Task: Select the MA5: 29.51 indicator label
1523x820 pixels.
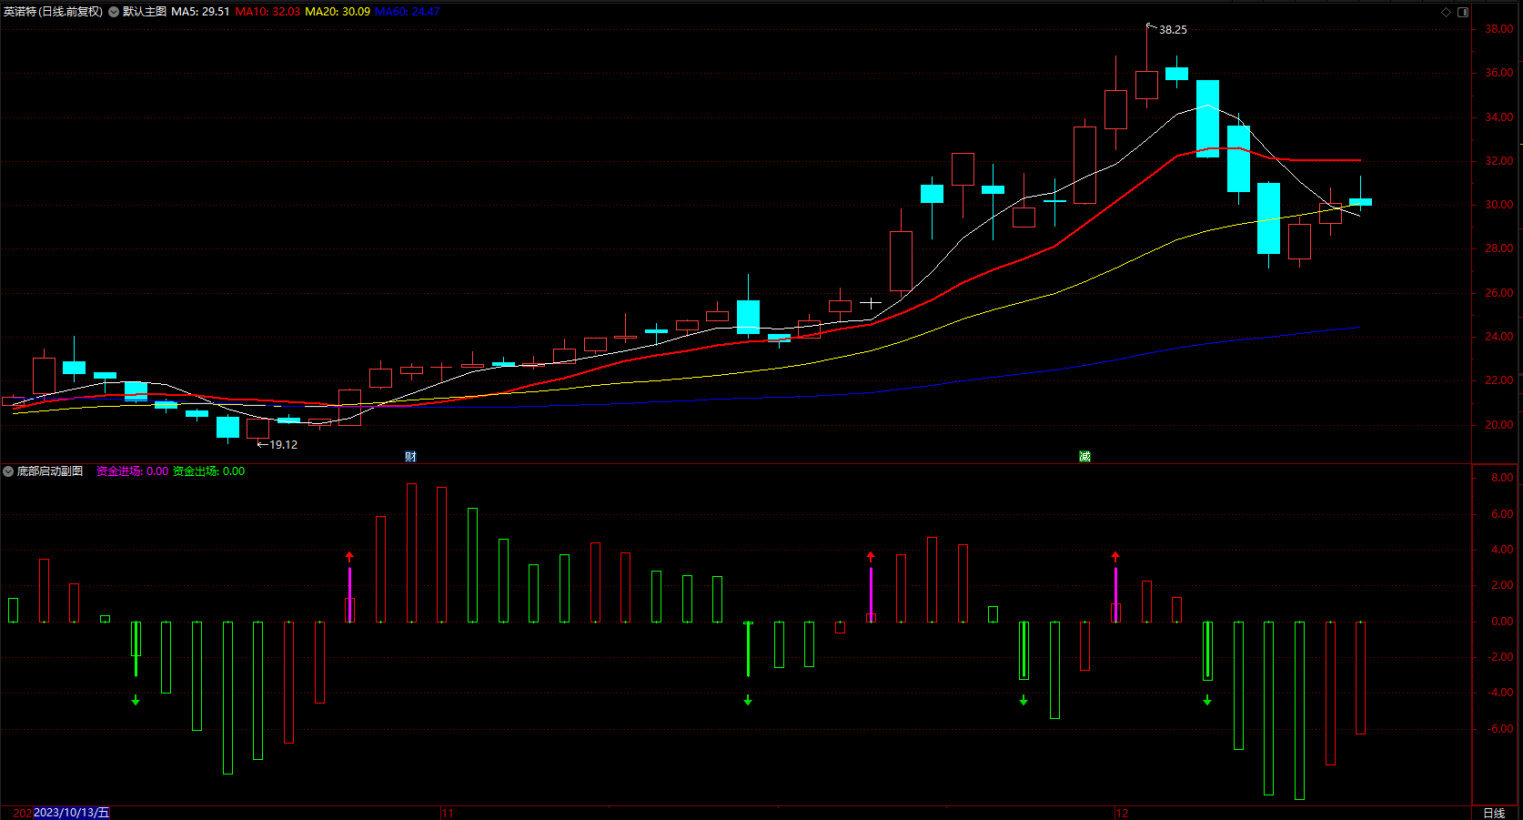Action: pos(200,12)
